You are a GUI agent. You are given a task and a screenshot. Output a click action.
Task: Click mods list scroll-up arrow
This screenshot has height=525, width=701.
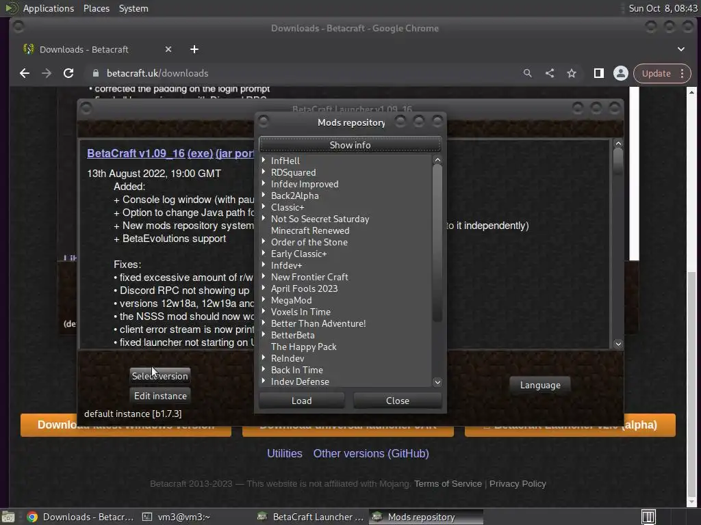437,160
